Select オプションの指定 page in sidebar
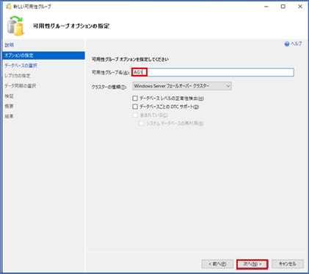The width and height of the screenshot is (309, 274). (x=43, y=55)
